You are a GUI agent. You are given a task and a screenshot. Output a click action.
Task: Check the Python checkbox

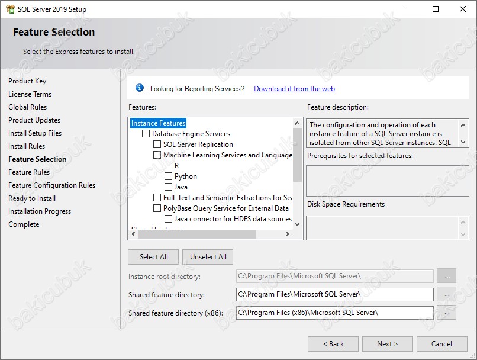point(168,176)
